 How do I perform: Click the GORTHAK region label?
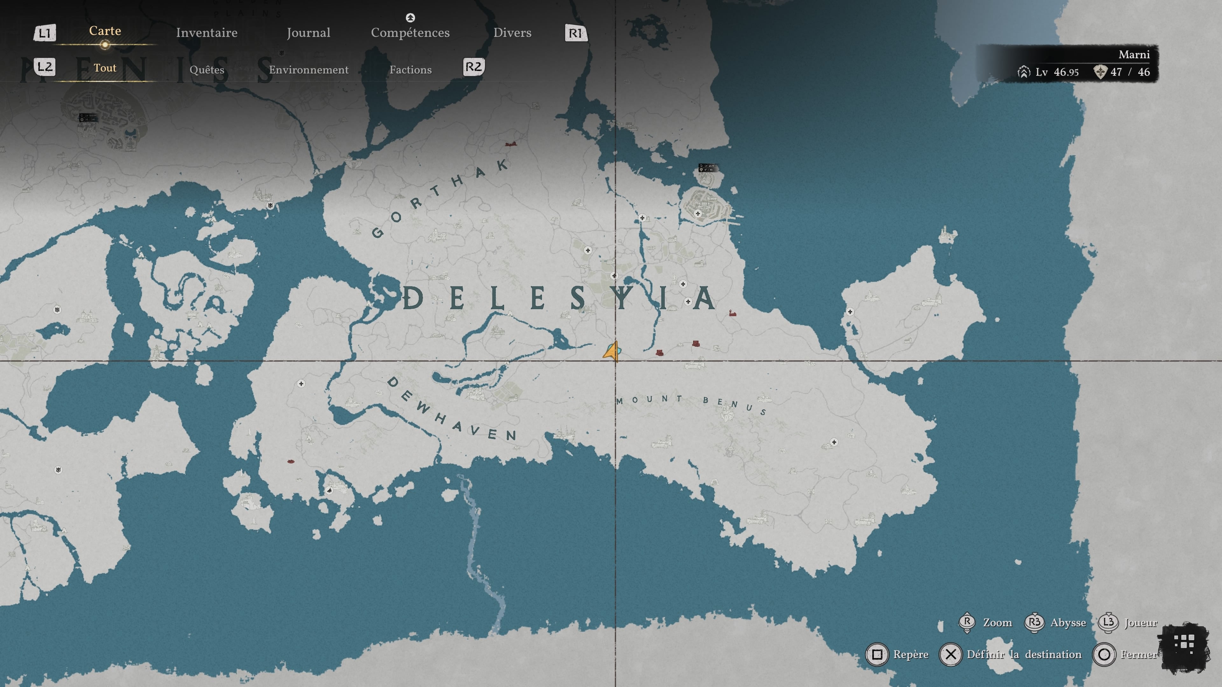(440, 199)
